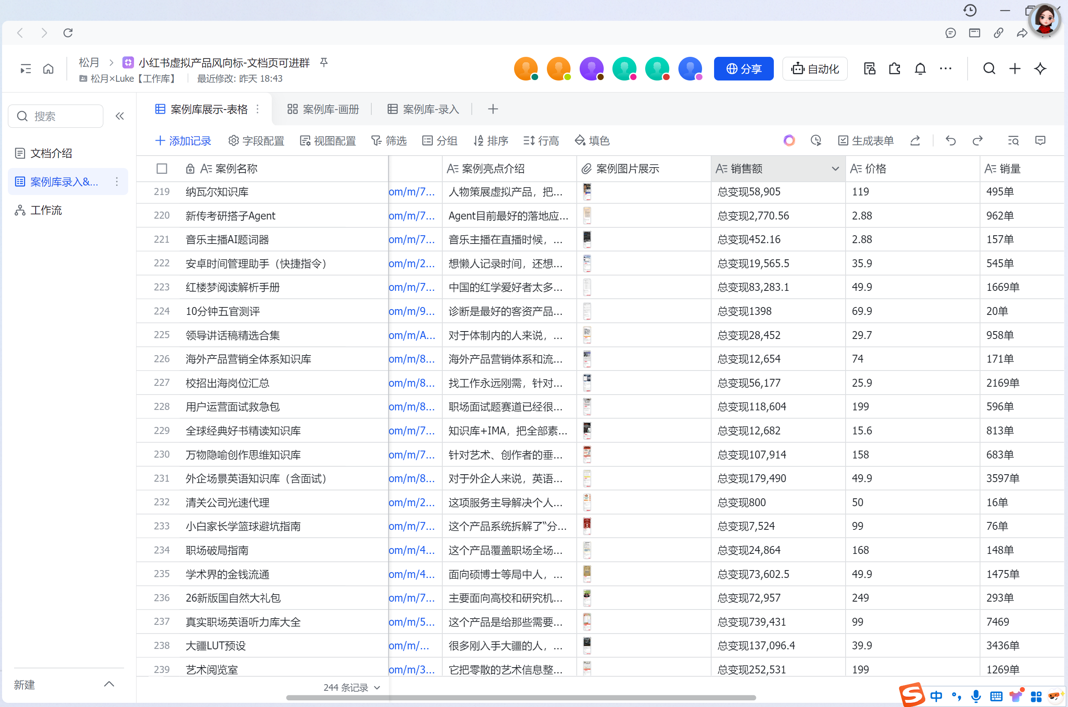The height and width of the screenshot is (707, 1068).
Task: Expand the 销售额 column dropdown arrow
Action: 835,168
